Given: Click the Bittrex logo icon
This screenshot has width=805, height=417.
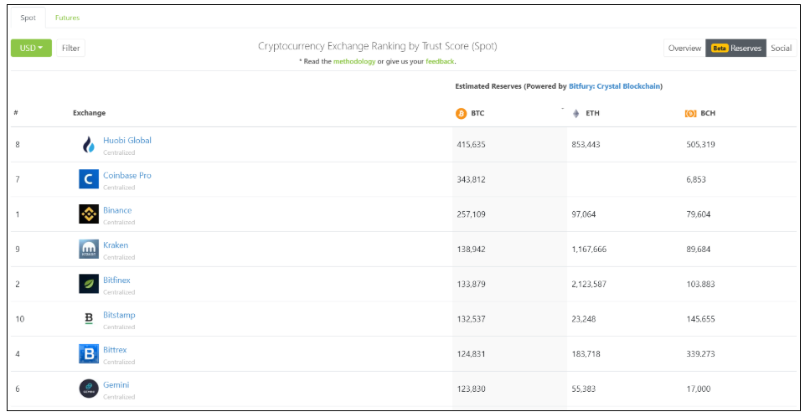Looking at the screenshot, I should tap(89, 353).
